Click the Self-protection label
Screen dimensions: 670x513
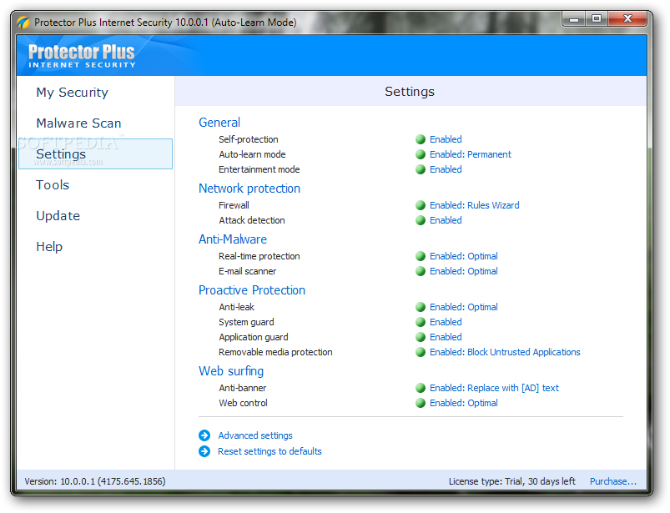click(x=249, y=139)
